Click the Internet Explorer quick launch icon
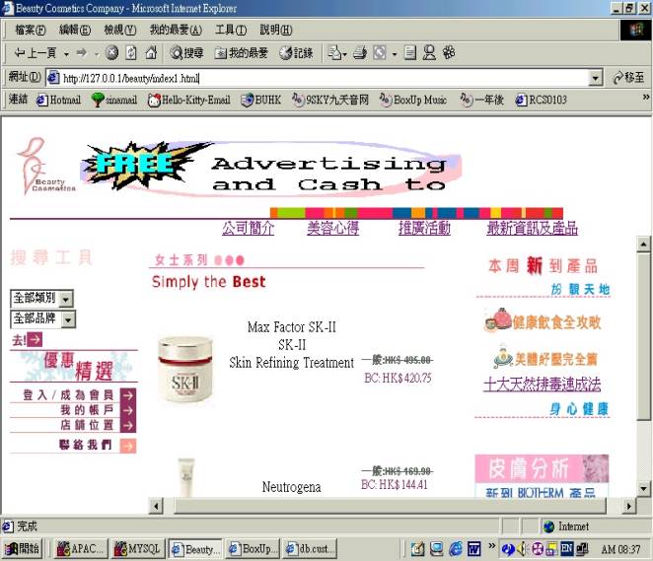This screenshot has width=653, height=561. (456, 549)
